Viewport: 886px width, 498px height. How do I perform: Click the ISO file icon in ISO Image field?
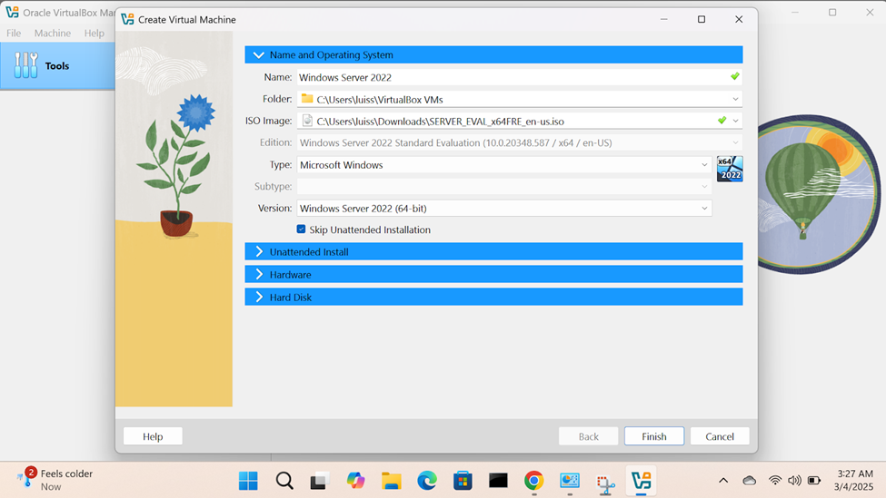click(x=307, y=120)
